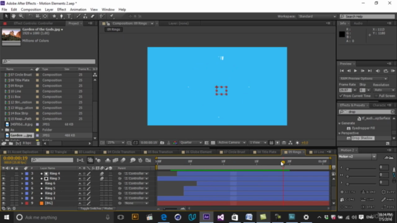Open the Composition menu
The image size is (397, 223).
[31, 10]
